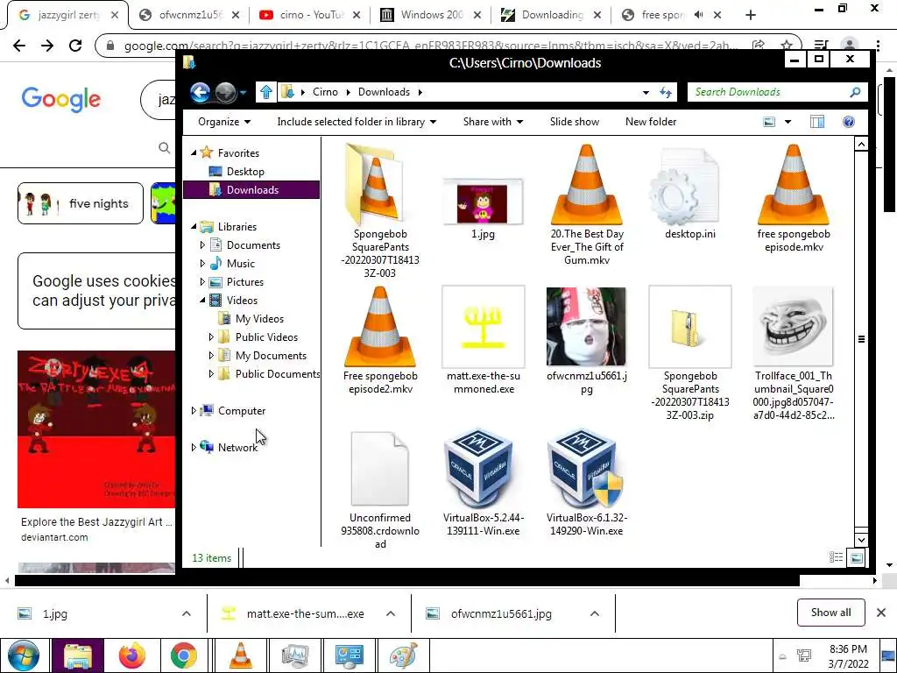This screenshot has height=673, width=897.
Task: Select 20.The Best Day Ever_The Gift of Gum.mkv
Action: (x=586, y=205)
